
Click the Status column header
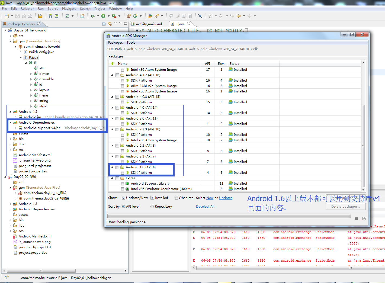(x=254, y=64)
